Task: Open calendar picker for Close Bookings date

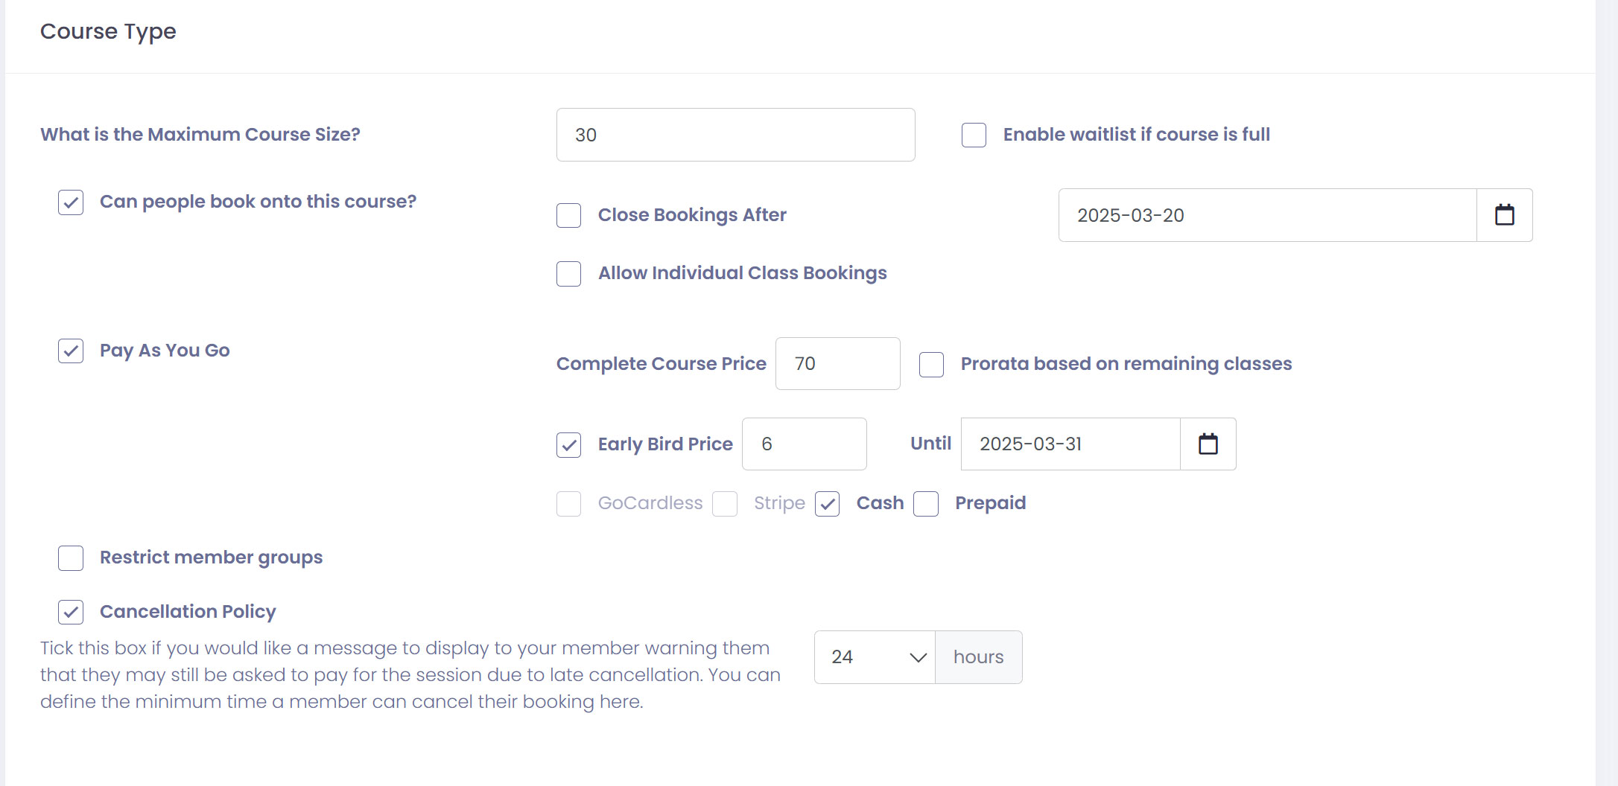Action: (1504, 215)
